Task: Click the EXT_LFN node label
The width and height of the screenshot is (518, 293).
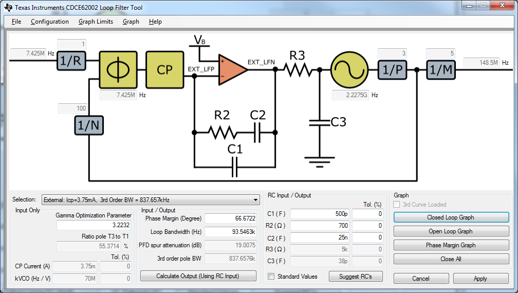Action: pos(261,62)
